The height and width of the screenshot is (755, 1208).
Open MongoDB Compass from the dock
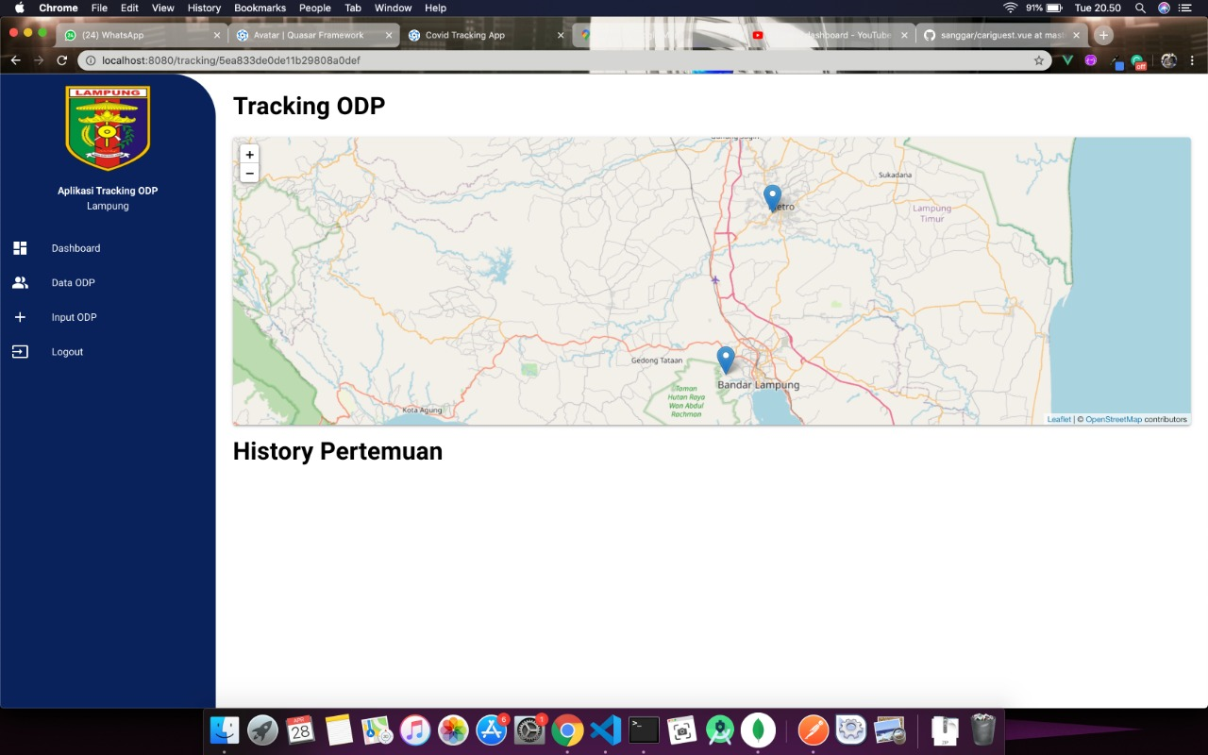758,730
